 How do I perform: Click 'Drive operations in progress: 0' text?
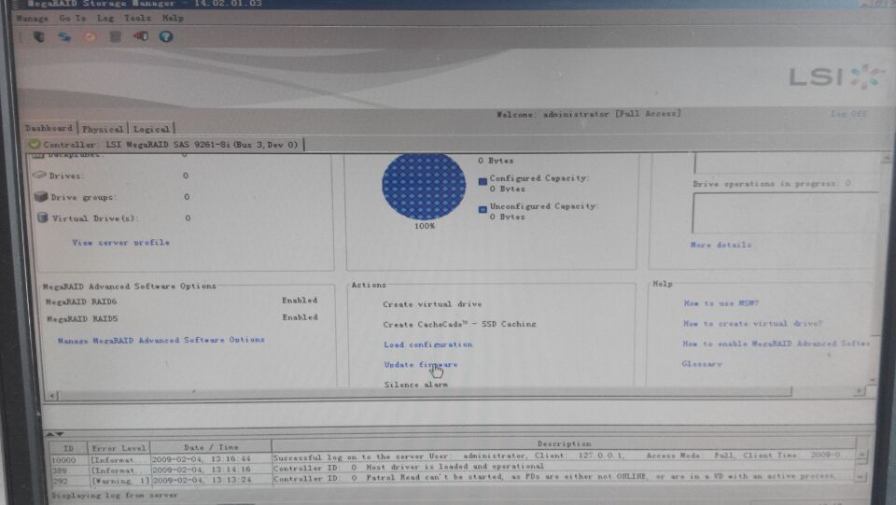pyautogui.click(x=772, y=183)
